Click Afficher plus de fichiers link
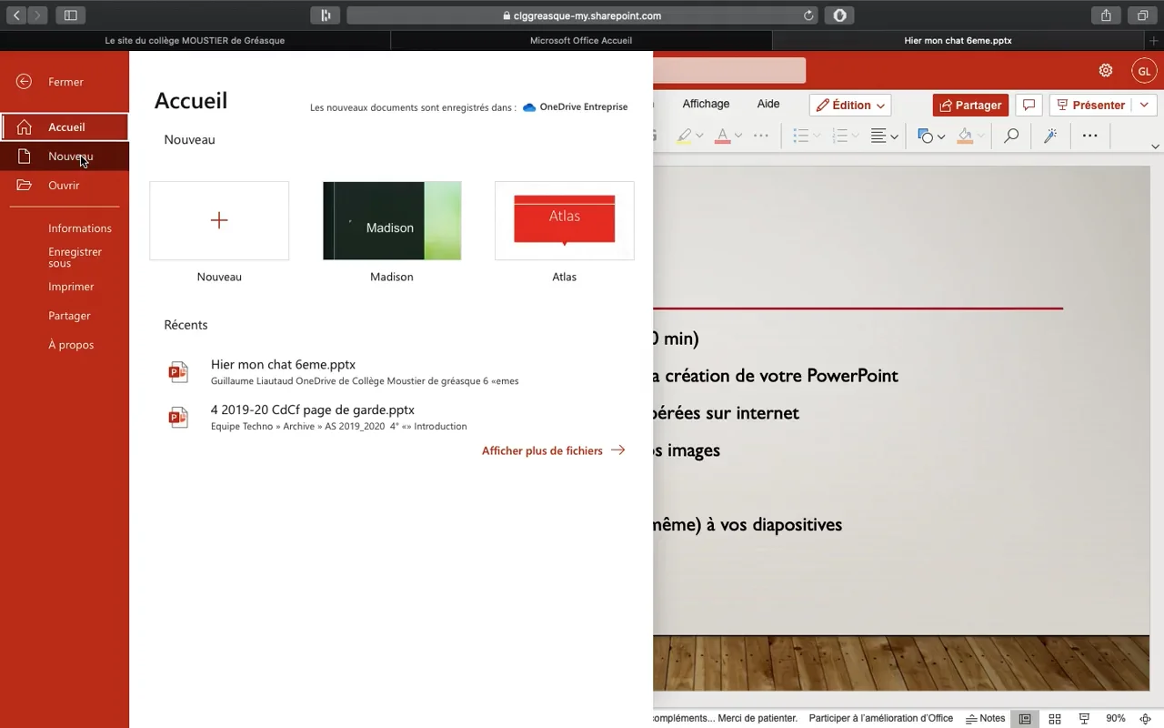 point(553,450)
